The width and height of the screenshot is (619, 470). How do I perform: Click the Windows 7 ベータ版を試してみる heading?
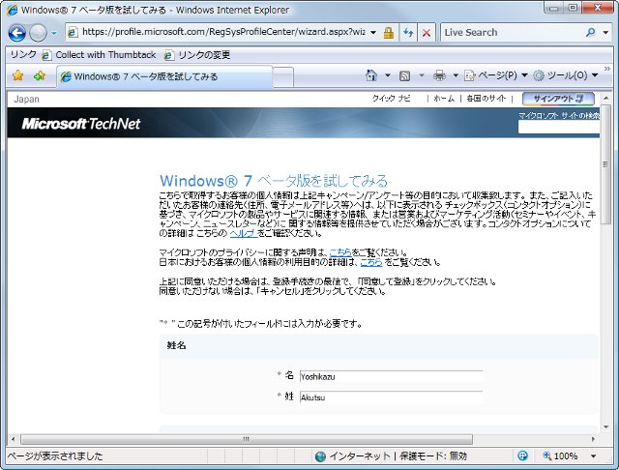tap(274, 181)
